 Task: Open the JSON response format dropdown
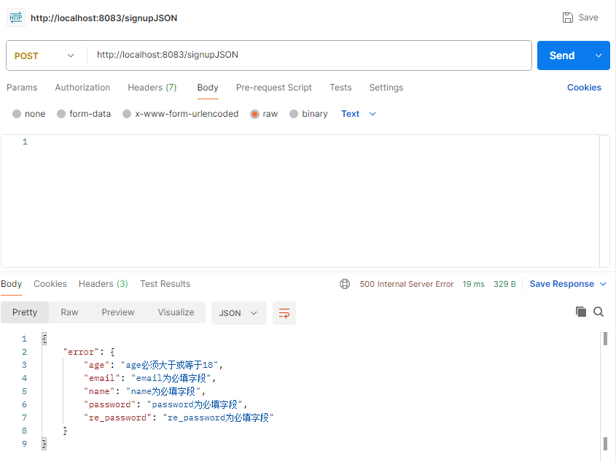tap(238, 313)
